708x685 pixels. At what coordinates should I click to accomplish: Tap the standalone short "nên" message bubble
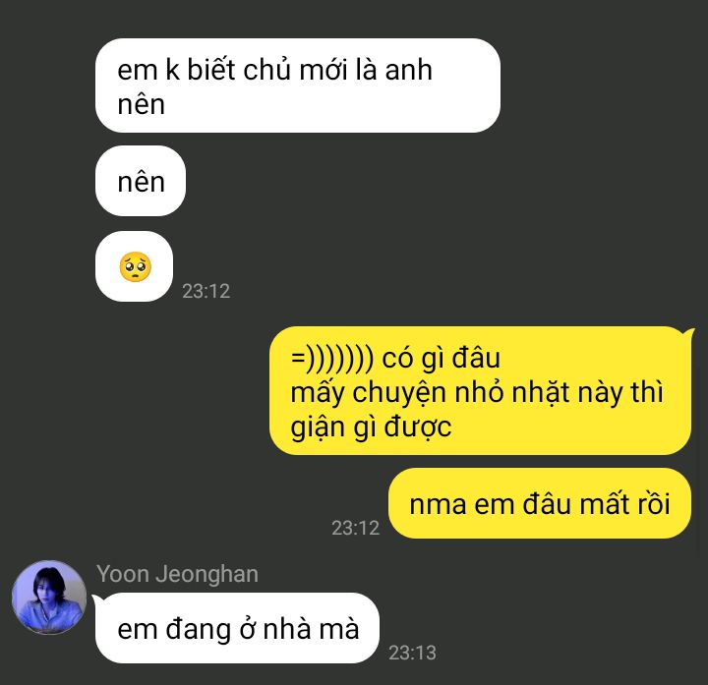[x=141, y=182]
